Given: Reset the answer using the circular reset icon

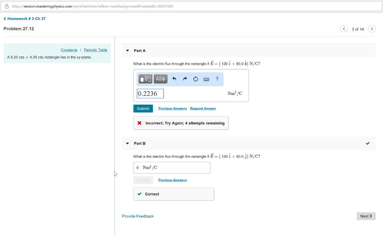Looking at the screenshot, I should (195, 79).
